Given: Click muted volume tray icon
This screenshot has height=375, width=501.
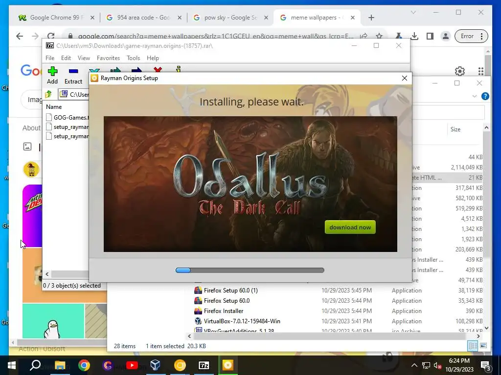Looking at the screenshot, I should click(x=437, y=365).
